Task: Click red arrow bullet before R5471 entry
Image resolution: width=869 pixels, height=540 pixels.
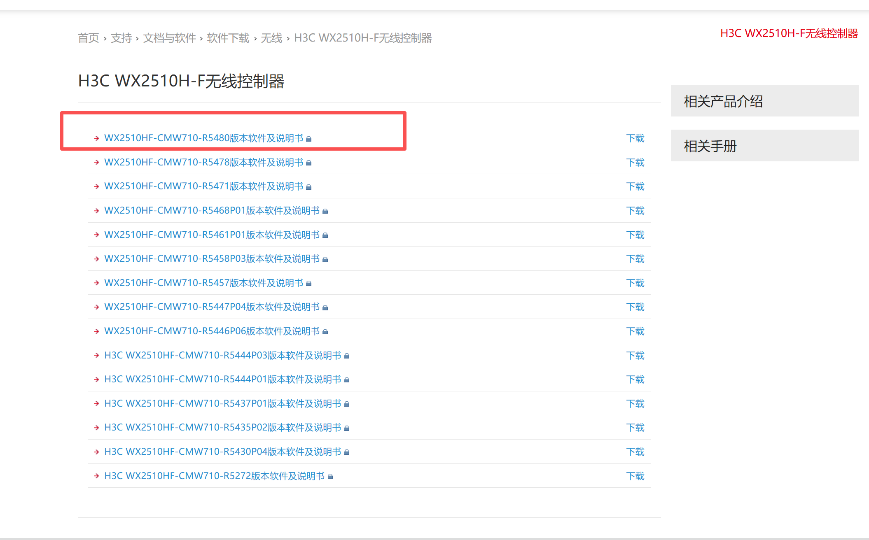Action: coord(96,186)
